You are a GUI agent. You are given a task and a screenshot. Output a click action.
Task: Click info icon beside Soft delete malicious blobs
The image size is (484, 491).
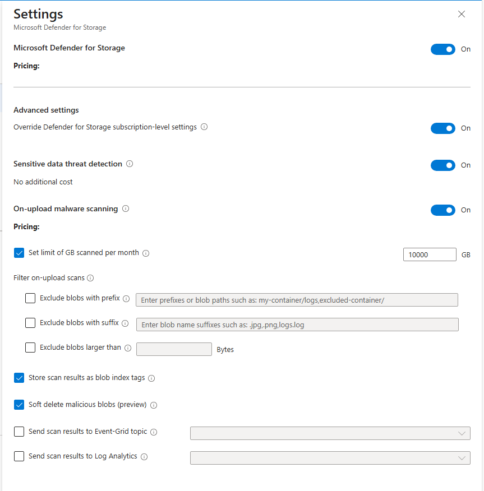[x=154, y=405]
